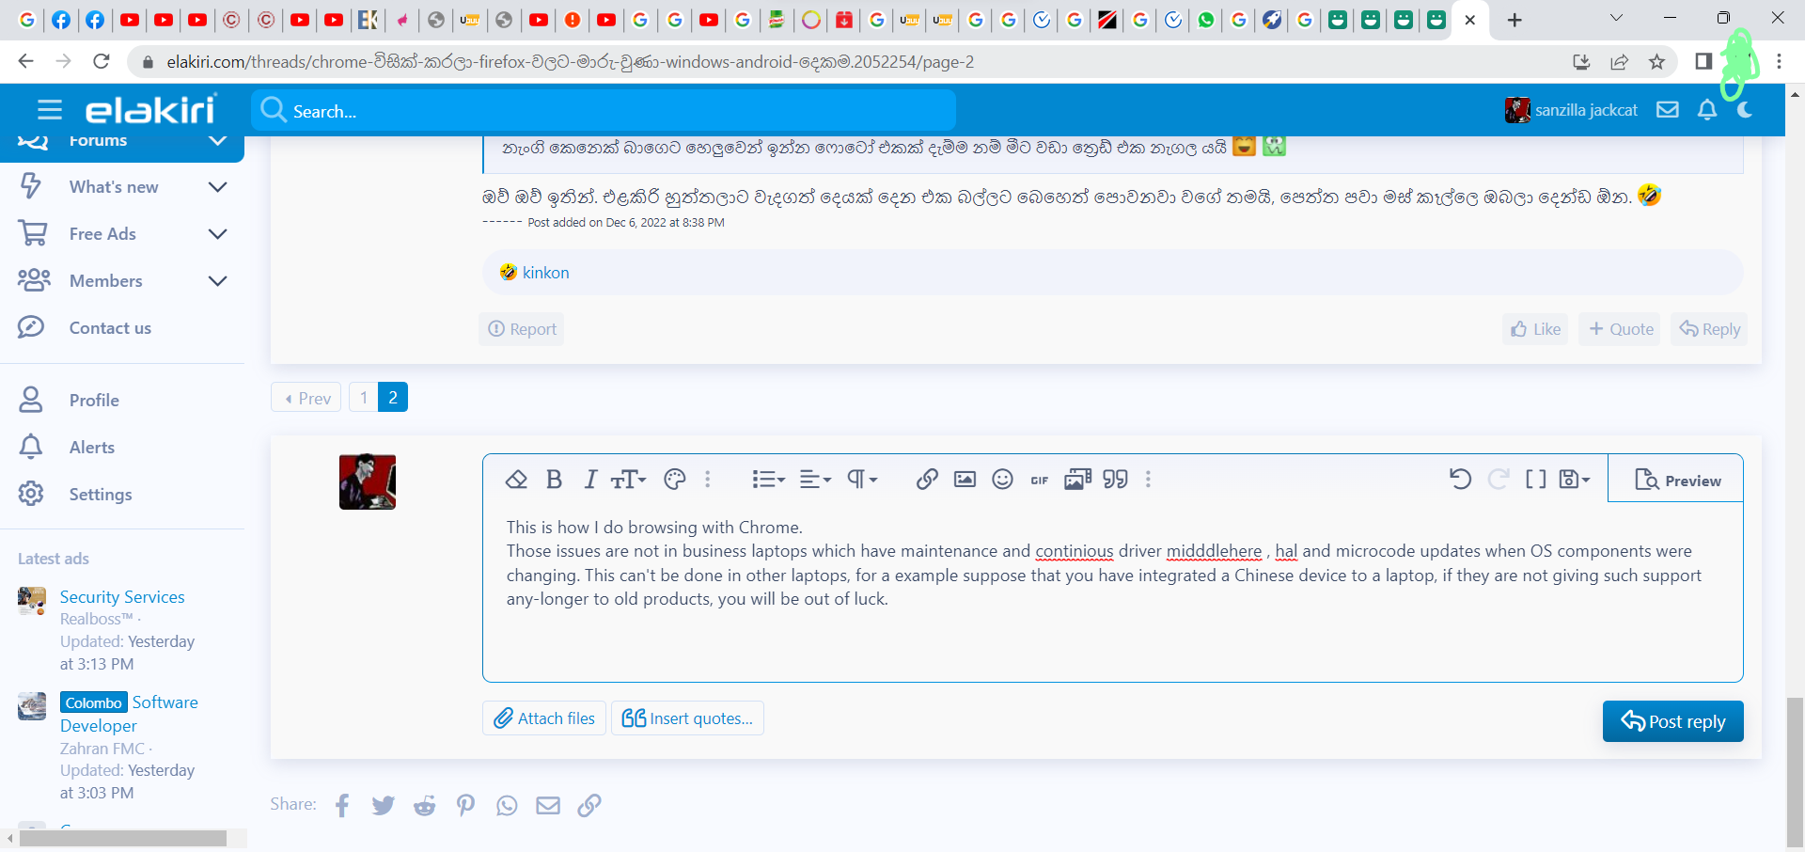Click the insert image icon
Viewport: 1805px width, 852px height.
(965, 480)
